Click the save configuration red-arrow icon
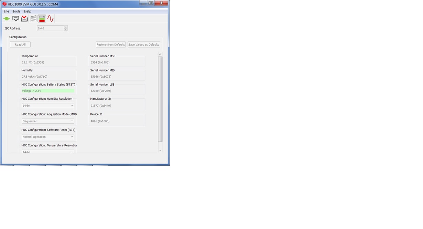Screen dimensions: 423x229 click(x=24, y=19)
